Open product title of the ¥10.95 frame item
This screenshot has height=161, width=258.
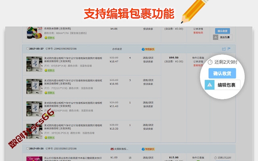73,82
